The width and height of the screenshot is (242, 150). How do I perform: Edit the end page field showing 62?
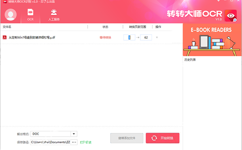pyautogui.click(x=146, y=37)
